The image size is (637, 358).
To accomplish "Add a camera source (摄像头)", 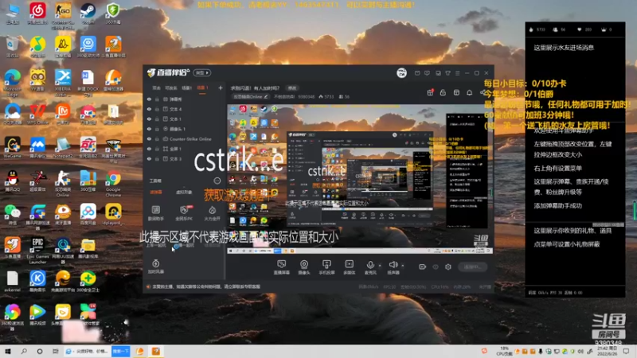I will [x=304, y=267].
